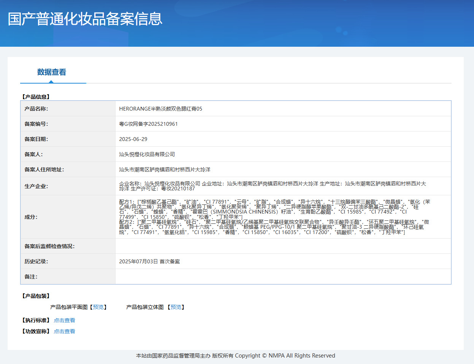Click the 【产品包装】 section heading
The height and width of the screenshot is (364, 474).
[36, 296]
